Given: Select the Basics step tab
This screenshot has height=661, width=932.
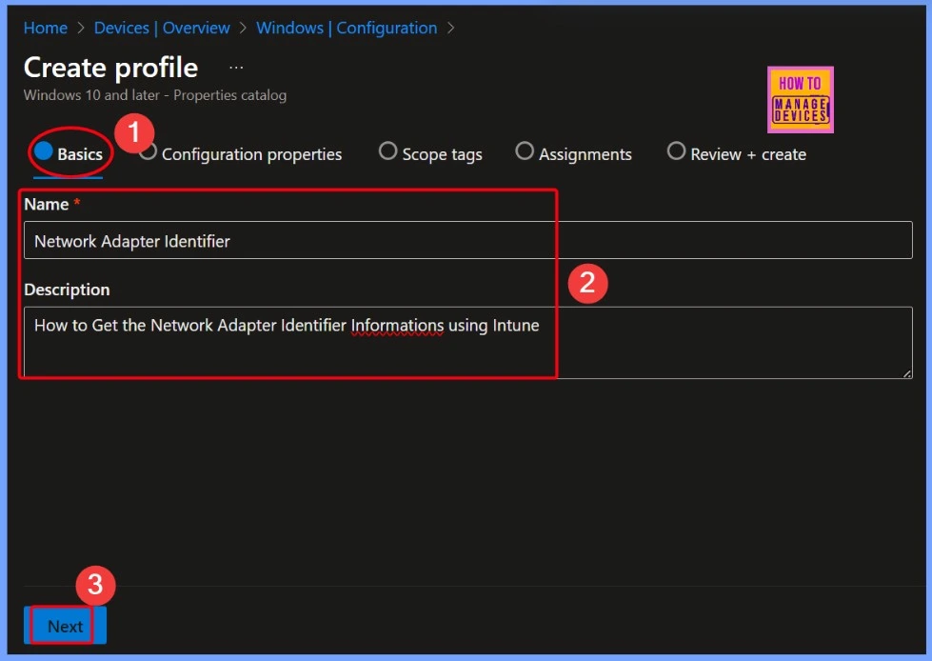Looking at the screenshot, I should (69, 154).
